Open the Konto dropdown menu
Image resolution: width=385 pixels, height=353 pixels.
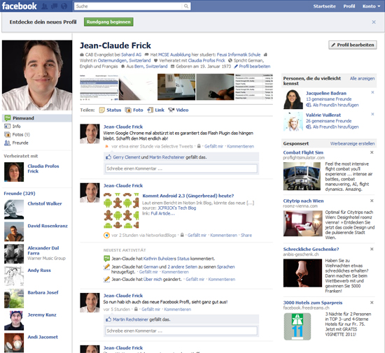point(371,6)
